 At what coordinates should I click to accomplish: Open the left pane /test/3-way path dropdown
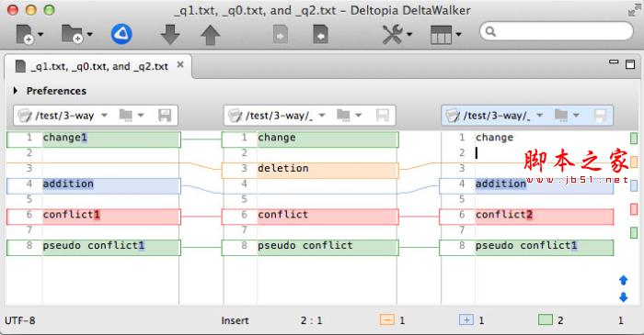(104, 116)
